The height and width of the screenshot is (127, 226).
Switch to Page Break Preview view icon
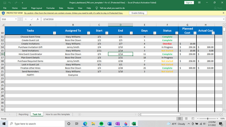(x=193, y=119)
